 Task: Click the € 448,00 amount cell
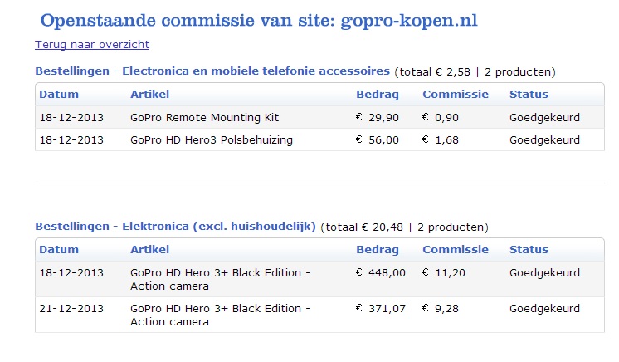[x=381, y=272]
